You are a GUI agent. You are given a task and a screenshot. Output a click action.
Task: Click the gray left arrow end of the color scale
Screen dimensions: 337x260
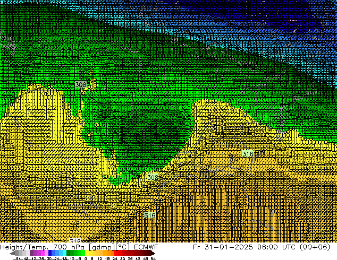(x=12, y=253)
